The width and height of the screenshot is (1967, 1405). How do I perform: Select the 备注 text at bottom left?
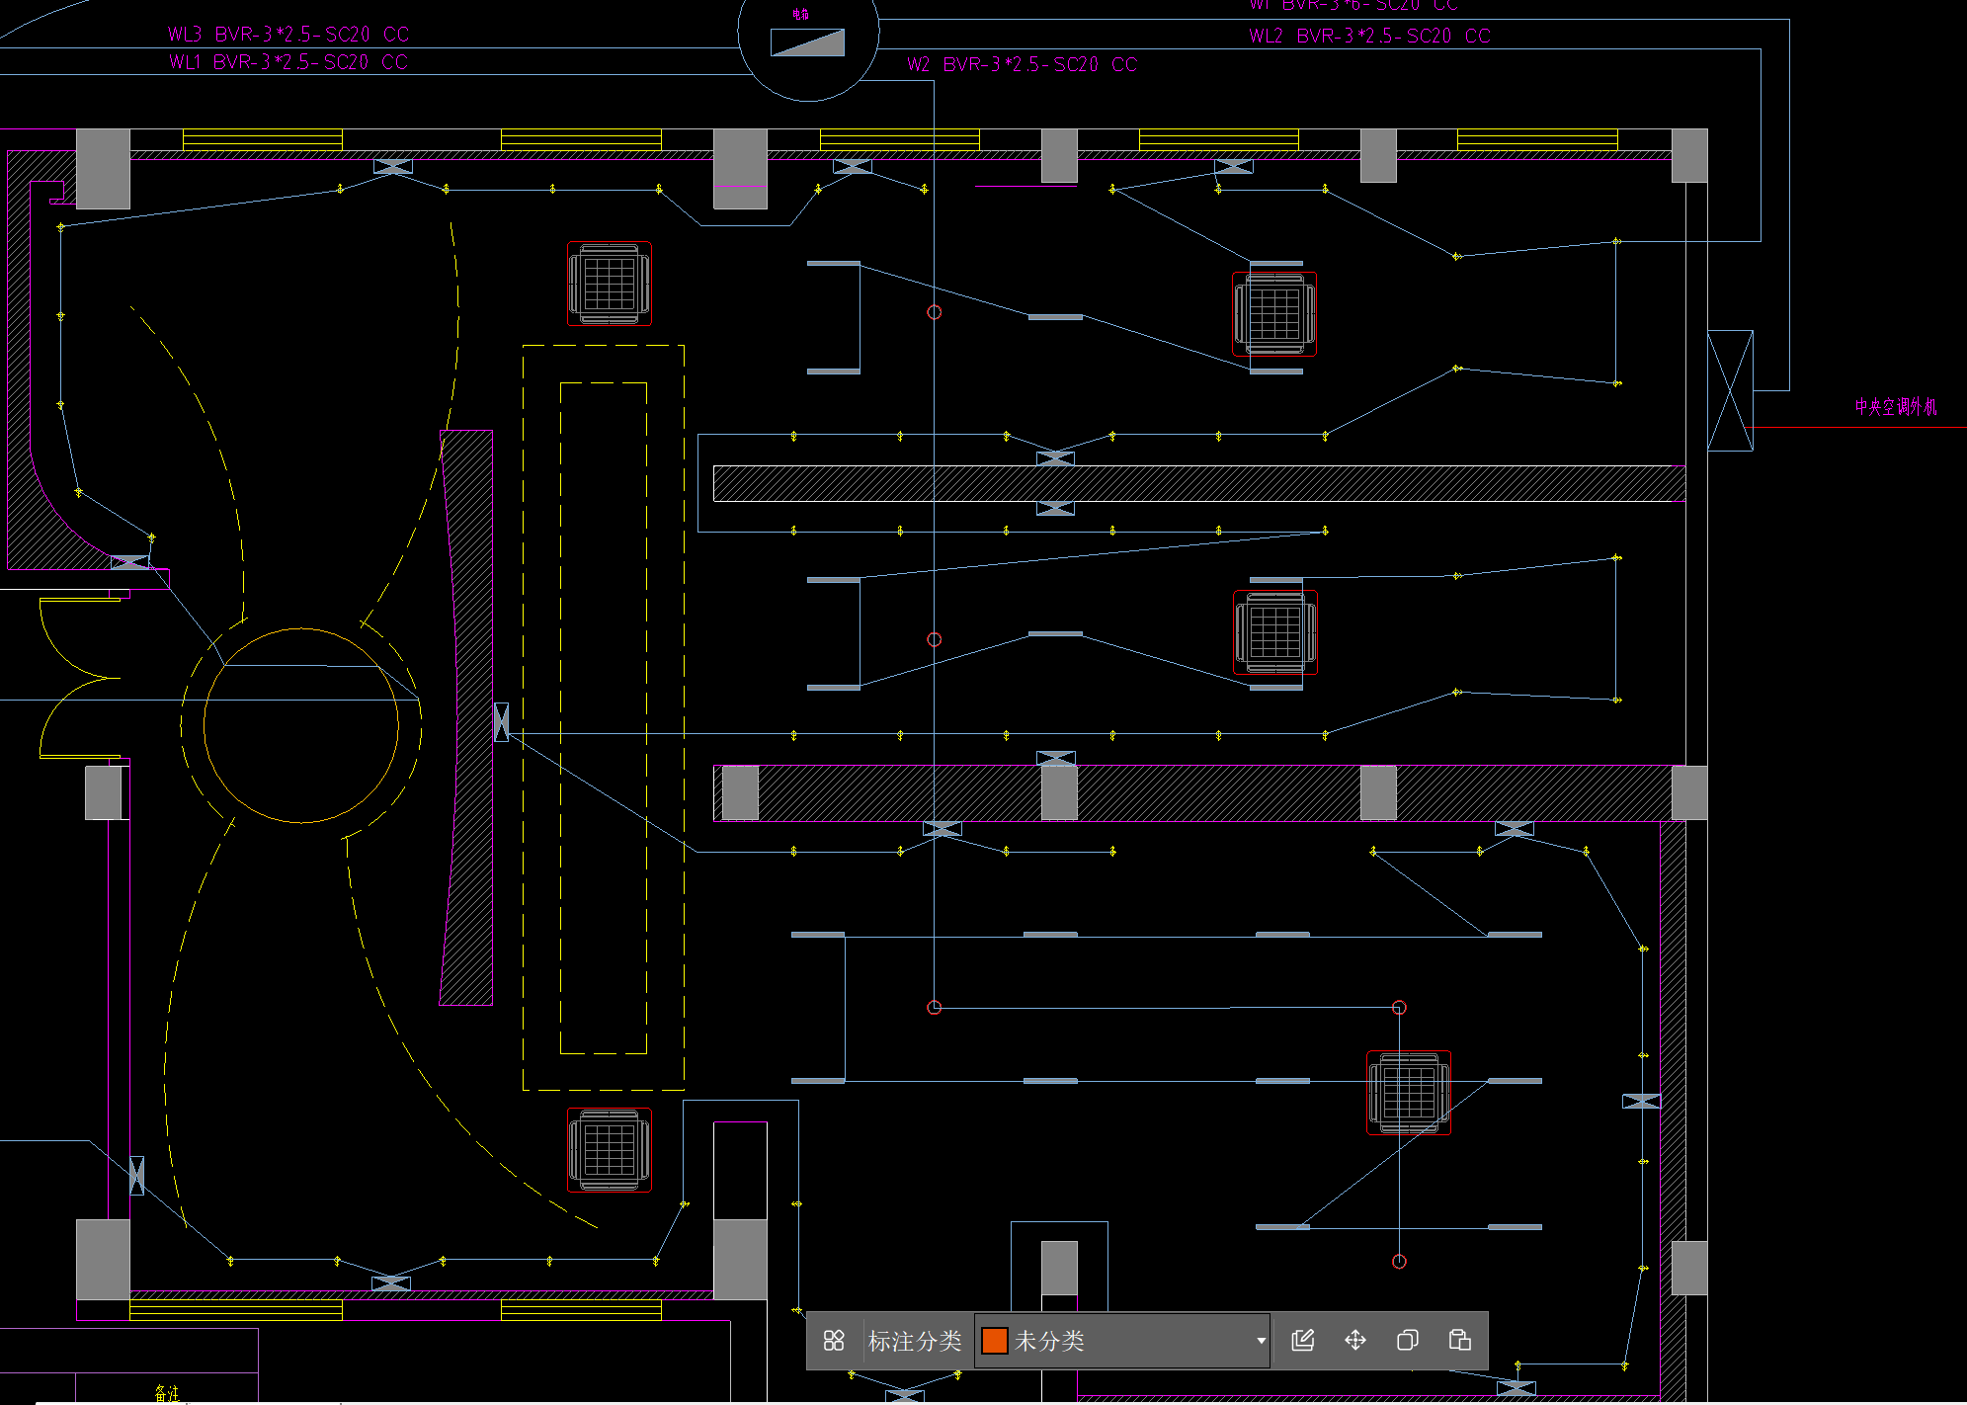[167, 1393]
